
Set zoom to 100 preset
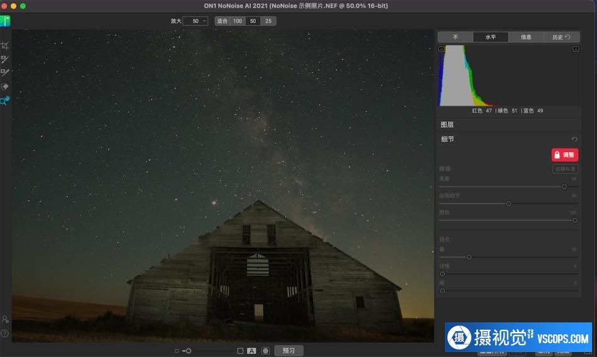click(x=238, y=21)
